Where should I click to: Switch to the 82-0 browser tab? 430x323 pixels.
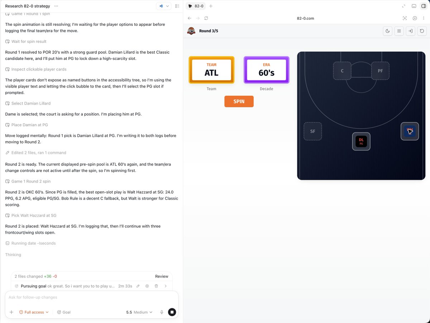point(196,6)
